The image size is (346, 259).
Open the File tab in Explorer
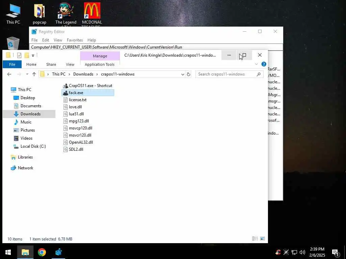[x=12, y=64]
